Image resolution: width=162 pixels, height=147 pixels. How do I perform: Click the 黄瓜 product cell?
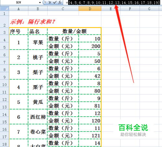[38, 102]
